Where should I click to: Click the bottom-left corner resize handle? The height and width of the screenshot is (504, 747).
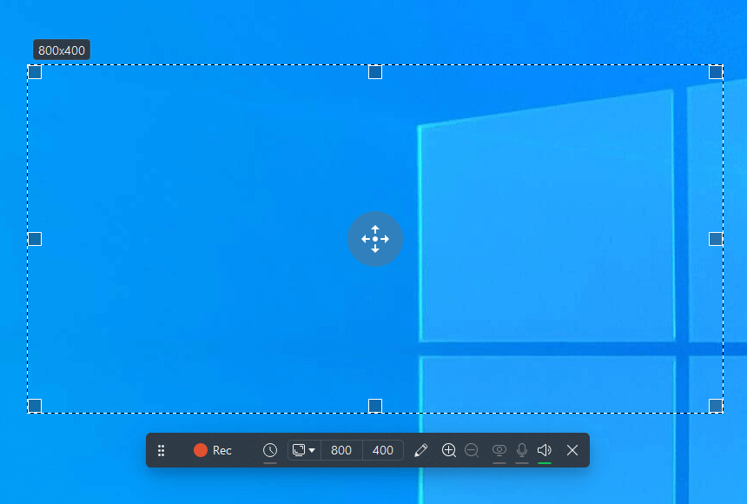pos(35,406)
